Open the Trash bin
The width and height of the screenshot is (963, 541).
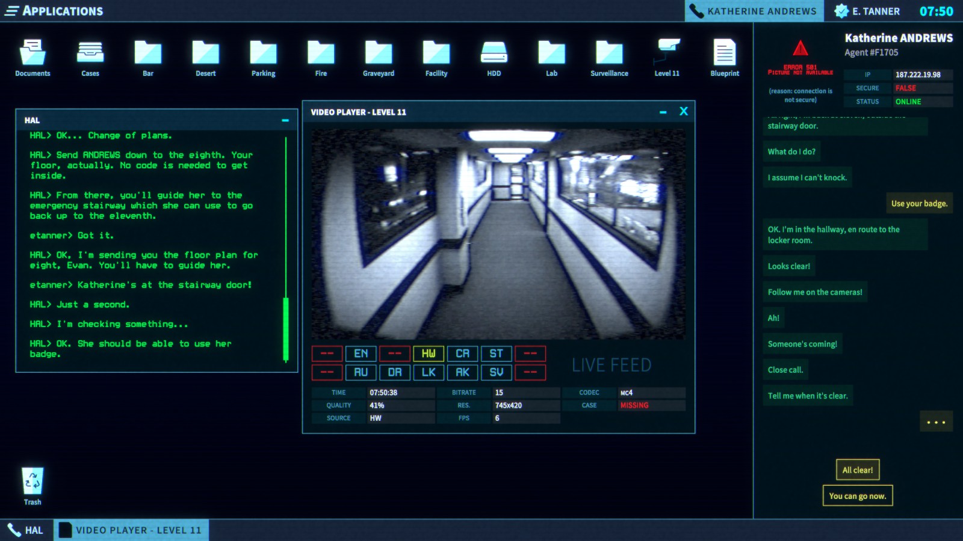(x=33, y=481)
